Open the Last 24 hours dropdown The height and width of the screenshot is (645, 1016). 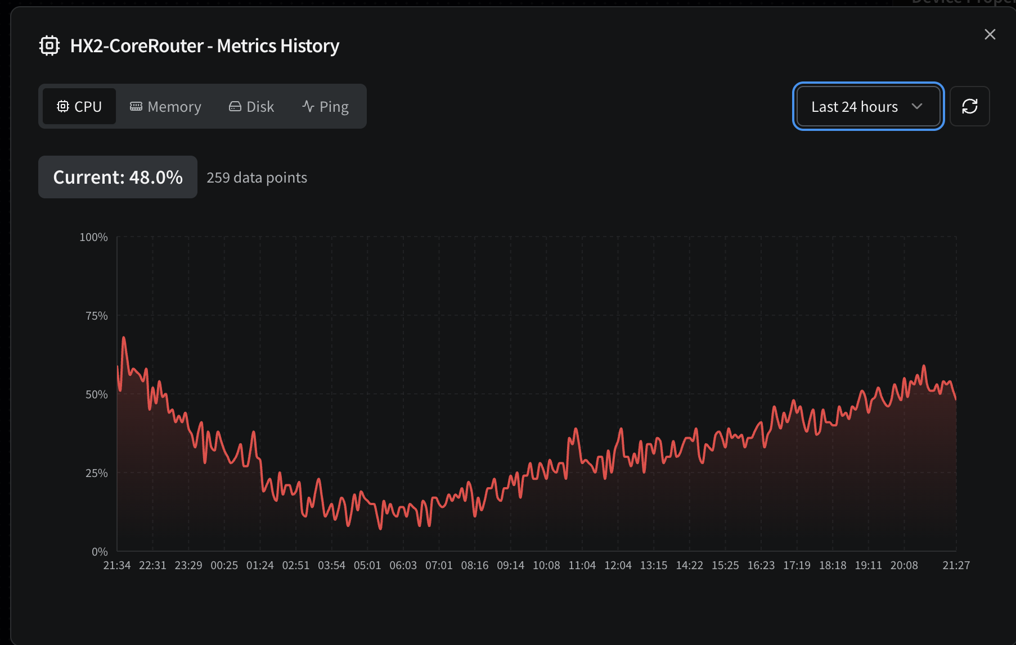pyautogui.click(x=855, y=106)
